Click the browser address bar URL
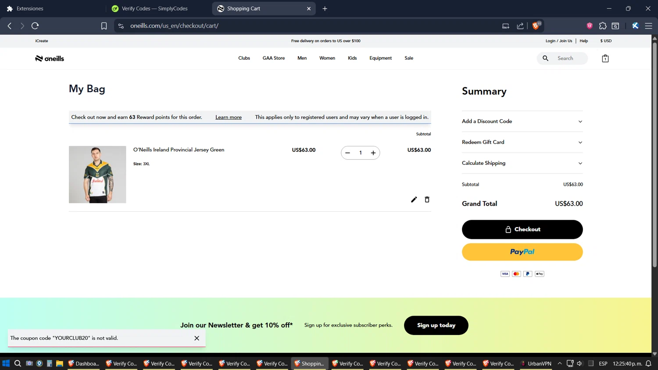The height and width of the screenshot is (370, 658). pyautogui.click(x=174, y=26)
